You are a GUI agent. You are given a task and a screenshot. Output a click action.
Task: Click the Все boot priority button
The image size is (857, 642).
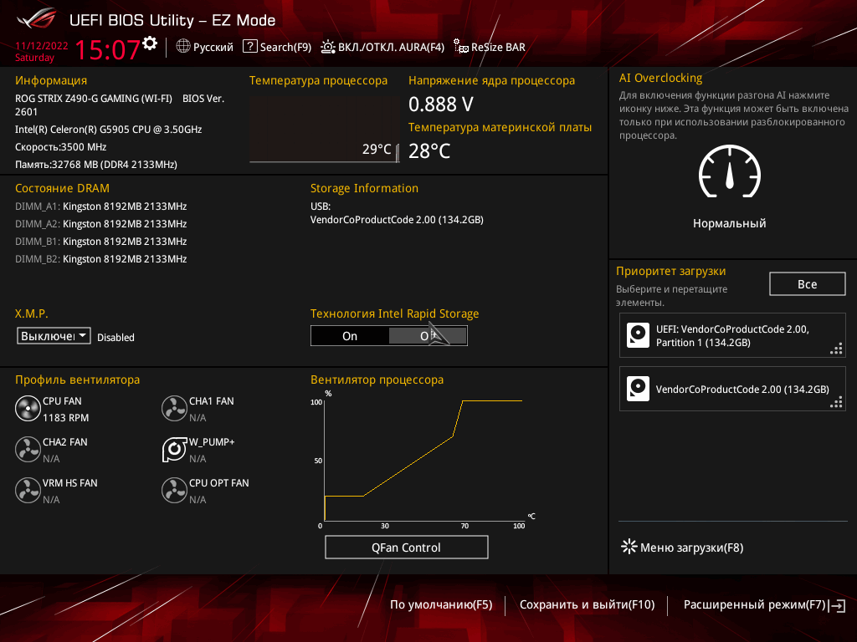point(808,284)
